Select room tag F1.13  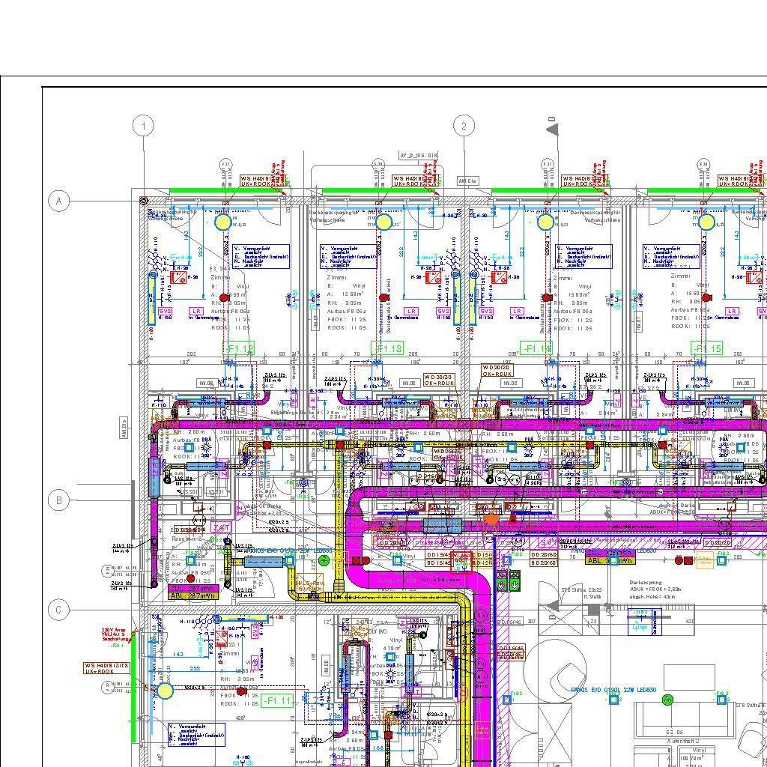coord(388,348)
